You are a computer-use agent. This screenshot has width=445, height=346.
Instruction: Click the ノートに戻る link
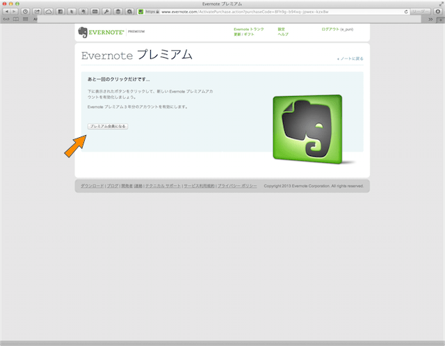pyautogui.click(x=350, y=58)
